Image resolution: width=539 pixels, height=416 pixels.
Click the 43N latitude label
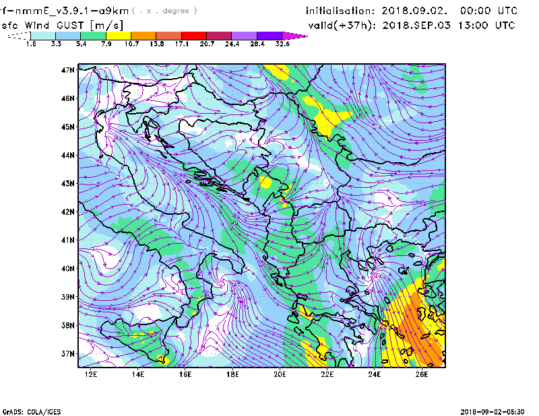click(68, 184)
